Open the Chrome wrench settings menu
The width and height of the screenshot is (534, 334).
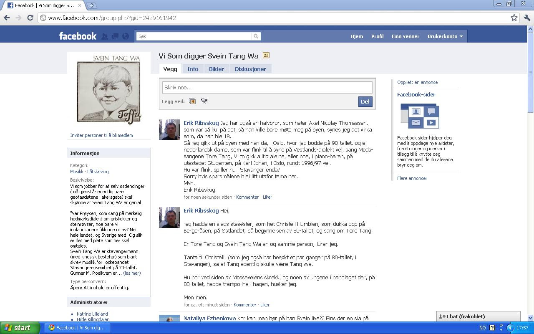click(x=527, y=18)
